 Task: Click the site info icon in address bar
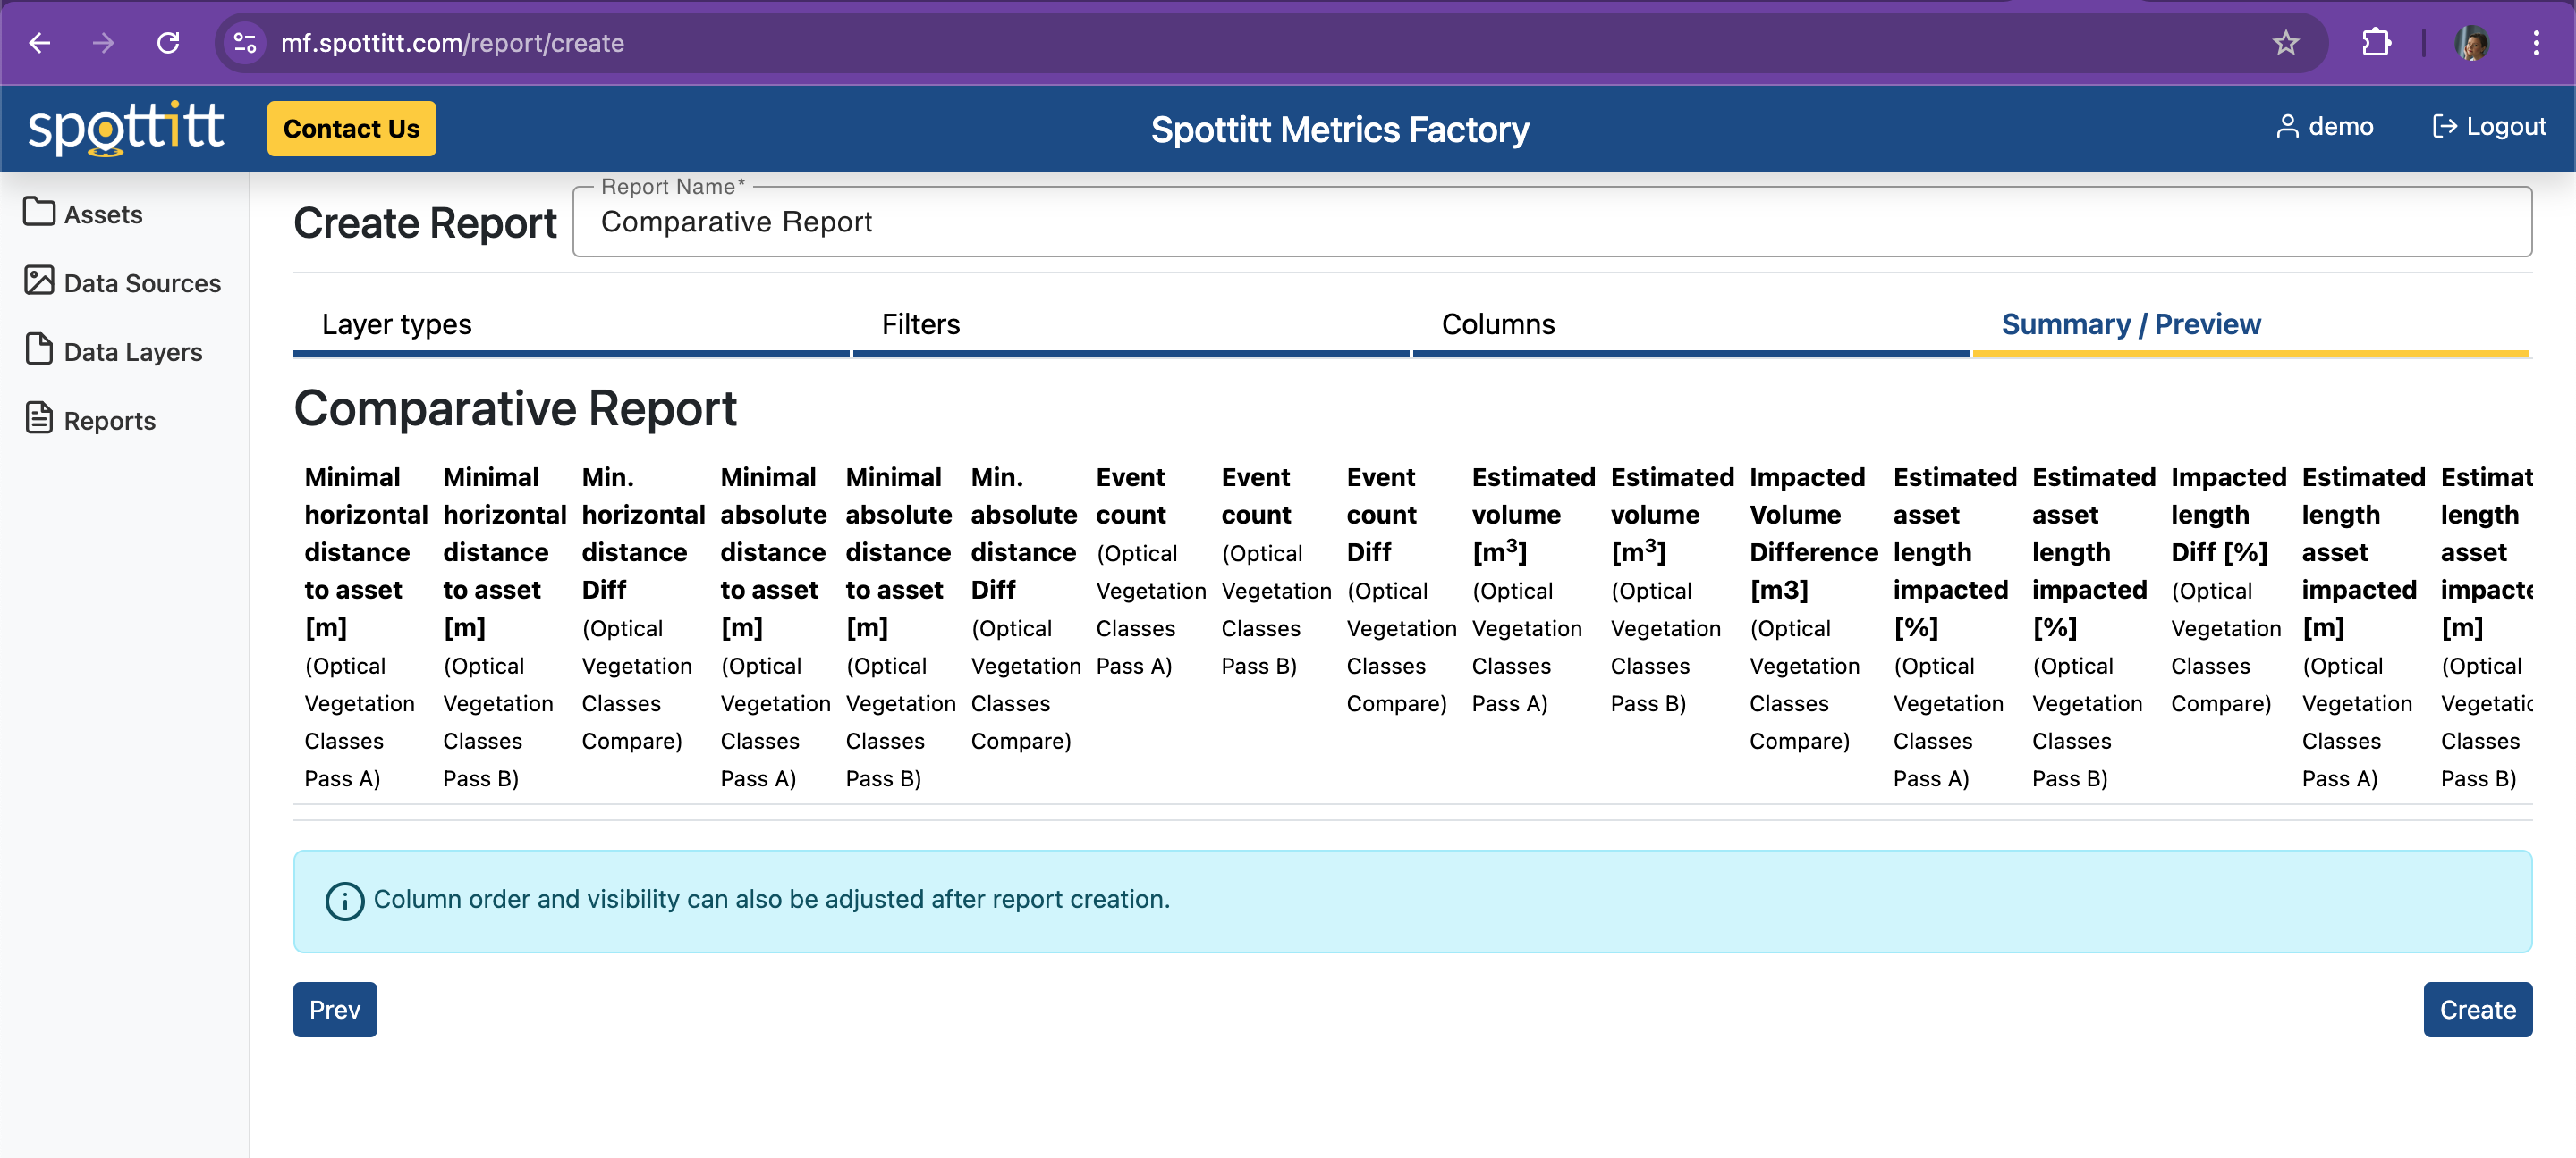click(245, 43)
